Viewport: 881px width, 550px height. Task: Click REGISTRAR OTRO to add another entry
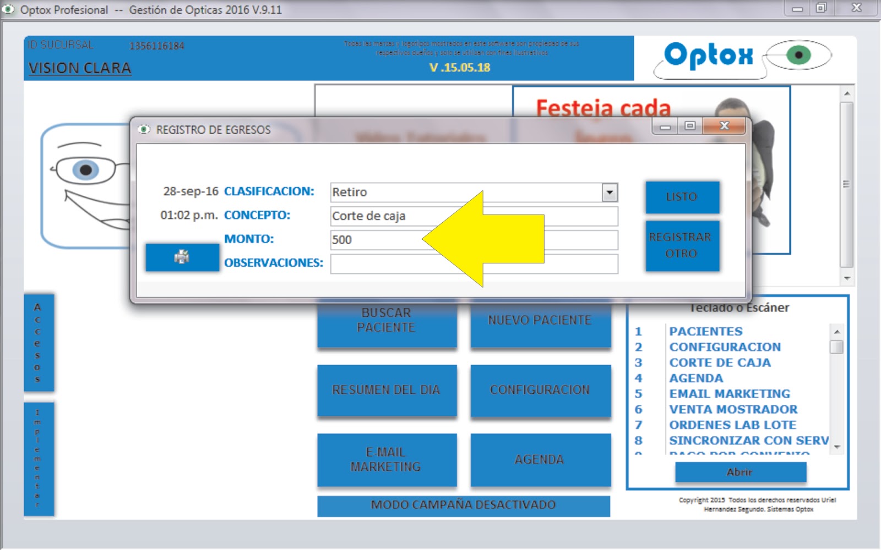tap(682, 245)
